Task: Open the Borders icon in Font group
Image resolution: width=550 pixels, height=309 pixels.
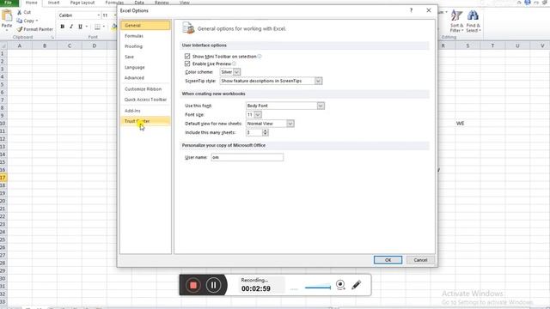Action: pos(97,27)
